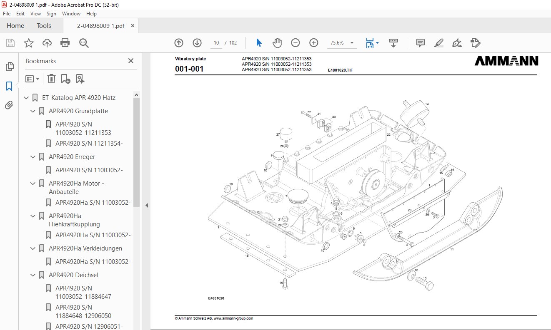Open the Sign menu
Viewport: 551px width, 330px height.
tap(51, 14)
